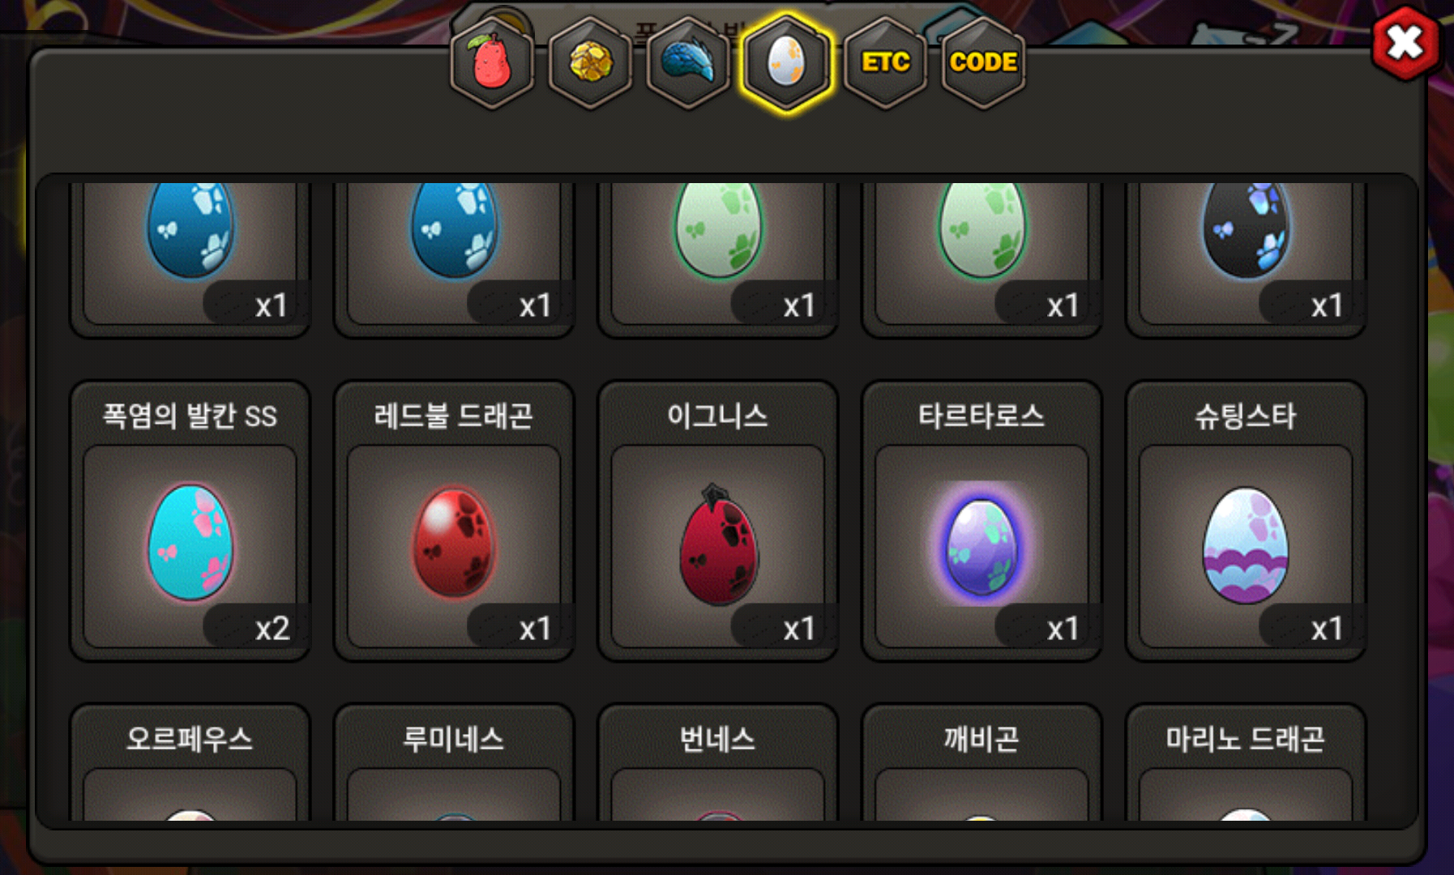Click the first blue egg in top row
Image resolution: width=1454 pixels, height=875 pixels.
[x=190, y=258]
